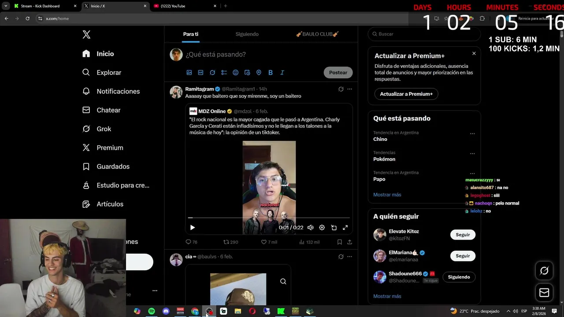Click the Buscar search field
Image resolution: width=564 pixels, height=317 pixels.
click(424, 34)
